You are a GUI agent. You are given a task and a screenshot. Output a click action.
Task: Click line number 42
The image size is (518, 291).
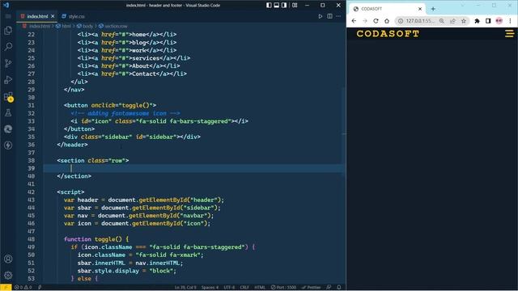click(31, 192)
